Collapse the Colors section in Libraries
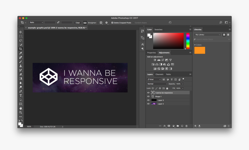Viewport: 249px width, 150px height. pos(195,45)
